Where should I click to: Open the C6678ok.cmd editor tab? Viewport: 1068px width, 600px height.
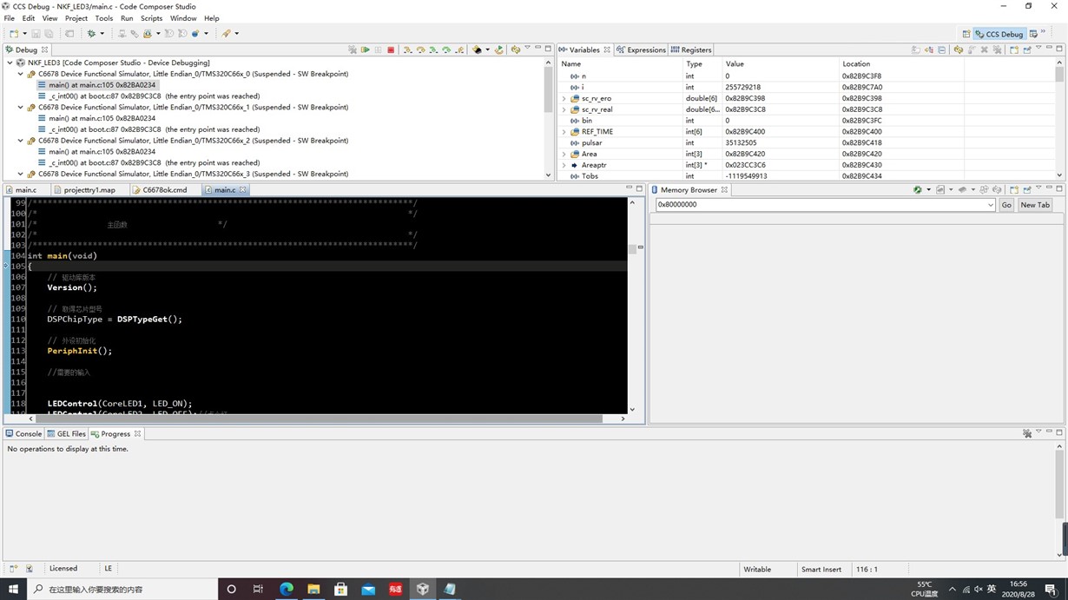coord(165,189)
